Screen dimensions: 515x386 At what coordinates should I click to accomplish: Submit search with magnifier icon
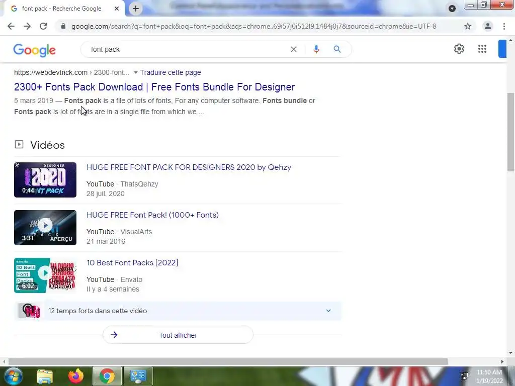(337, 49)
